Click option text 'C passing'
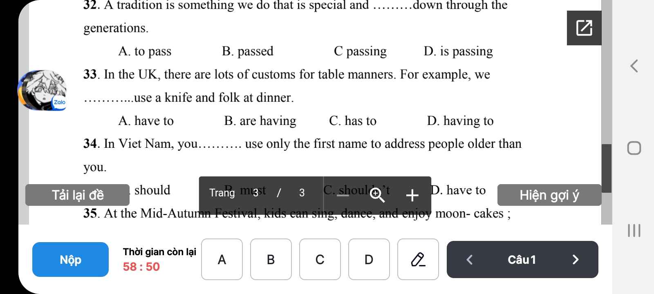 click(360, 51)
